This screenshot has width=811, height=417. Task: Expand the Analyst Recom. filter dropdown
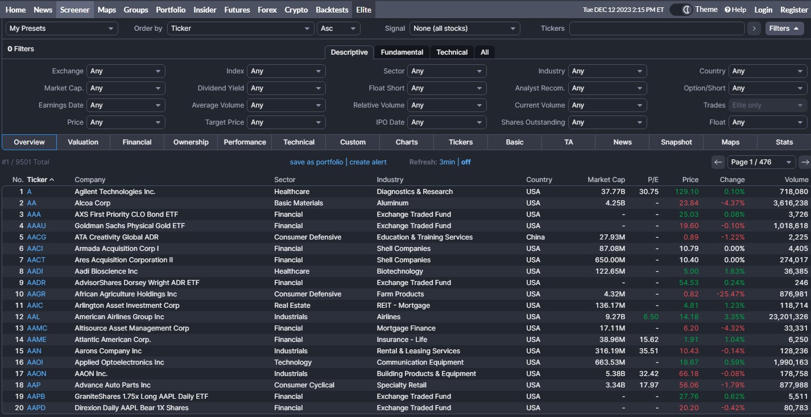coord(607,88)
